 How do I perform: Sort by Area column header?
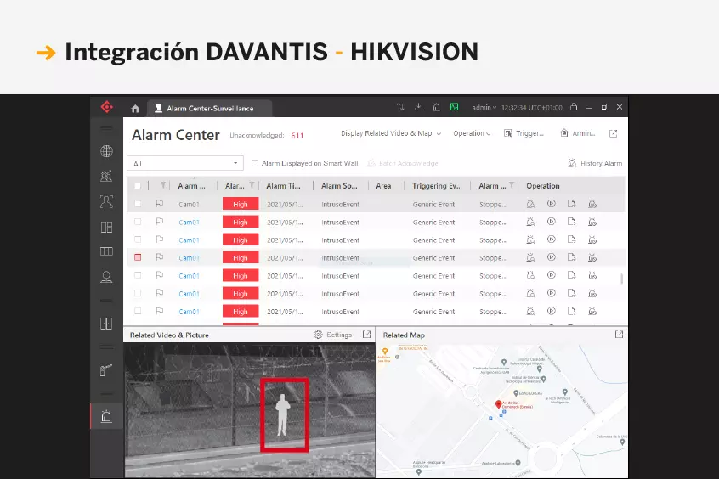(x=383, y=186)
